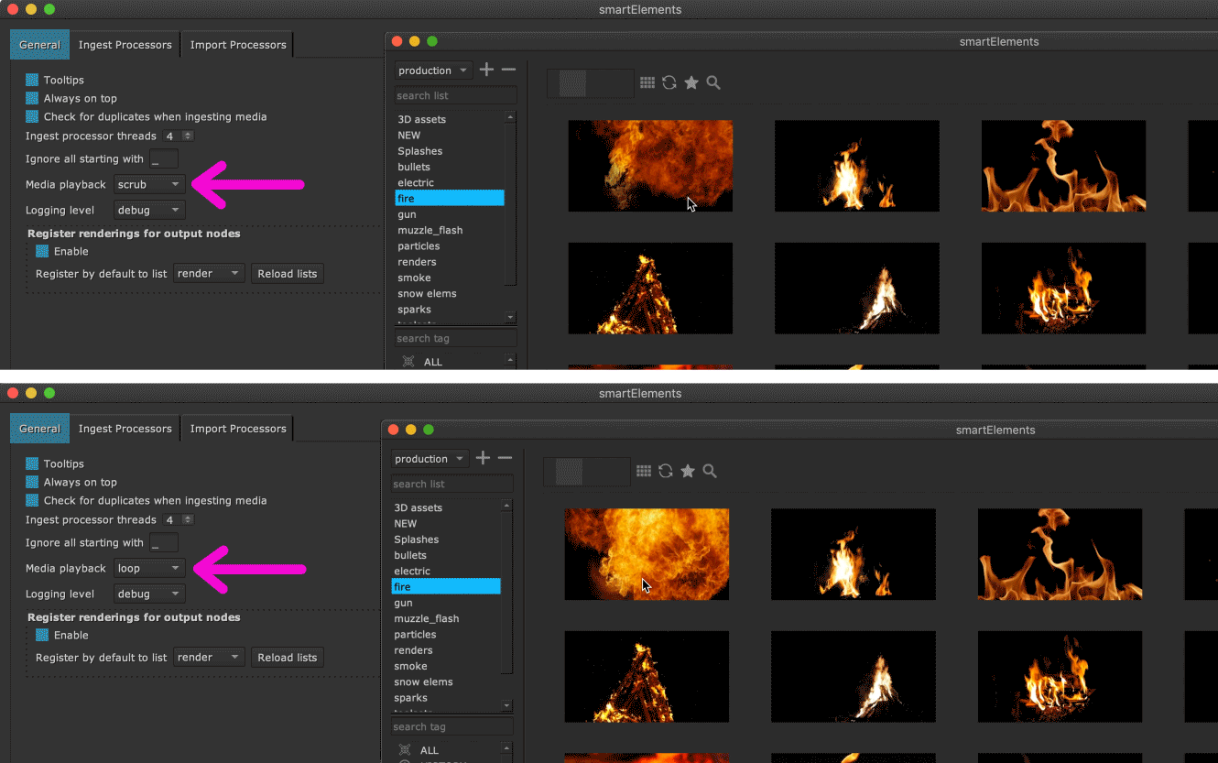
Task: Click the grid view icon in upper browser toolbar
Action: tap(647, 82)
